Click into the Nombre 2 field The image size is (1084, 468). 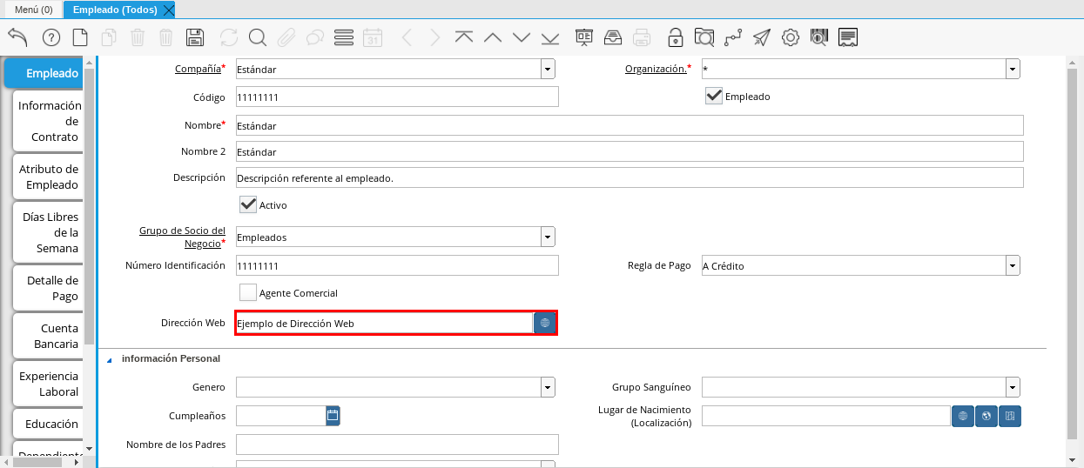[630, 151]
